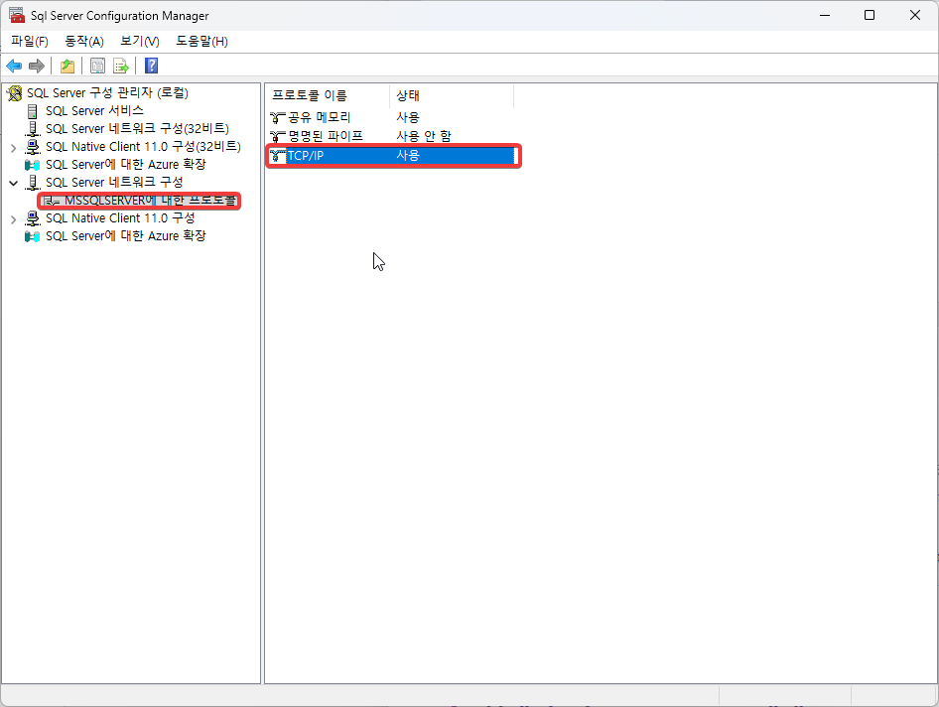
Task: Select first SQL Server에 대한 Azure 확장
Action: click(x=126, y=164)
